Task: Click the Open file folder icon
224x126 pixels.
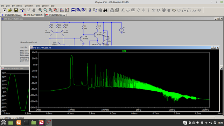Action: 10,10
